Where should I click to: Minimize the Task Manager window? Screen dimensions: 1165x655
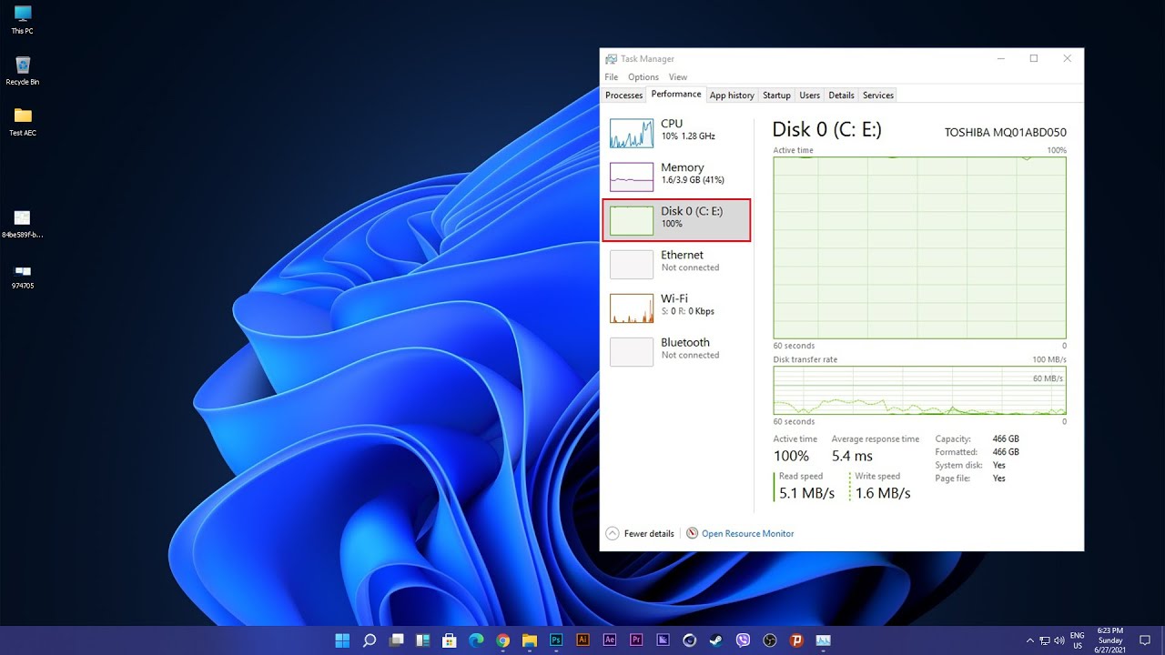pyautogui.click(x=1000, y=59)
